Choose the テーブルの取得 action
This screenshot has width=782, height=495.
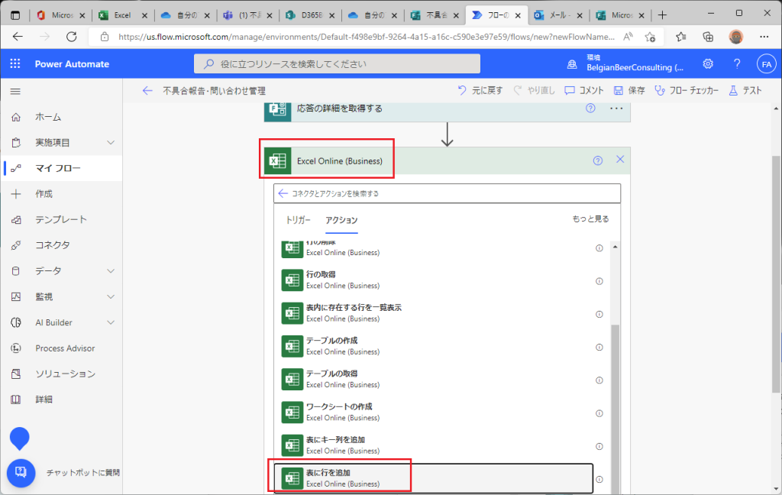434,379
